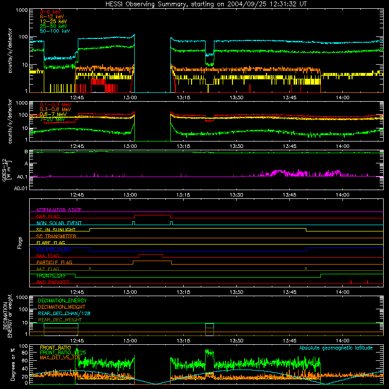Select the ECLIPSE_FLAG label
Image resolution: width=389 pixels, height=389 pixels.
click(x=53, y=249)
